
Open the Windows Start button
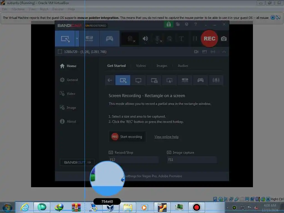point(7,207)
